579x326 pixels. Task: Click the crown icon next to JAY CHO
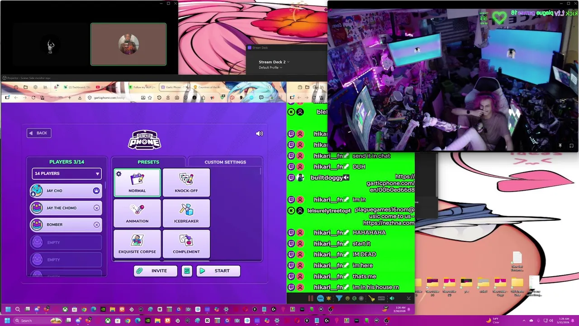click(x=96, y=191)
